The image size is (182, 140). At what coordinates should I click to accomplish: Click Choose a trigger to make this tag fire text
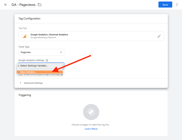click(91, 125)
